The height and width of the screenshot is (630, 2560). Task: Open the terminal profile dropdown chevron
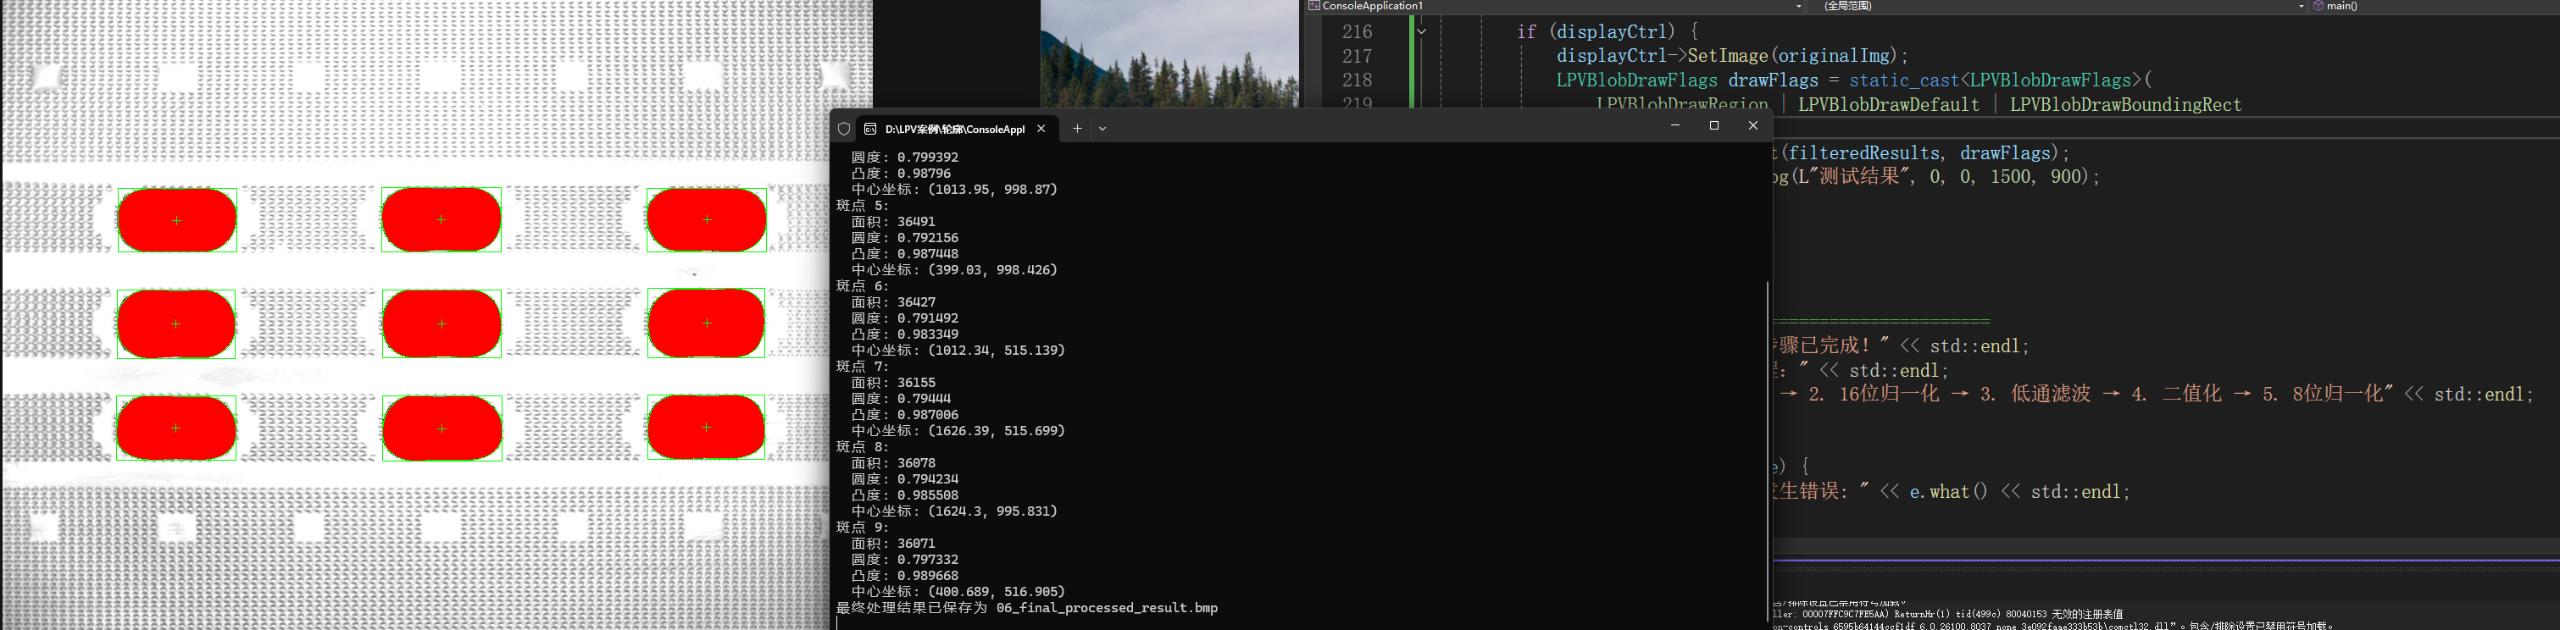(1102, 128)
